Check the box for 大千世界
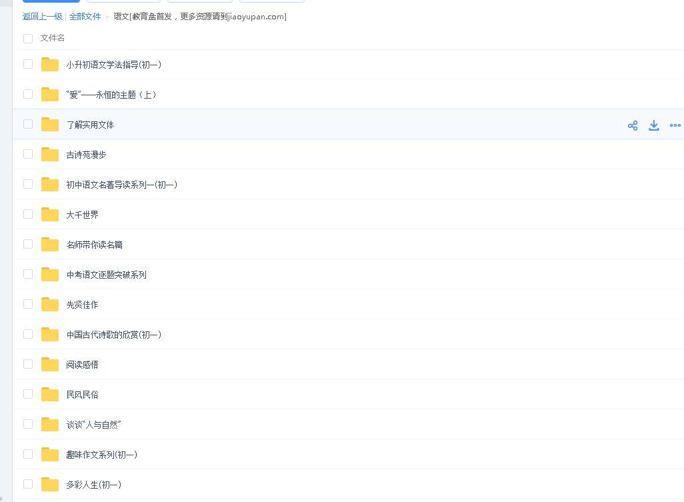Viewport: 684px width, 502px height. 28,214
